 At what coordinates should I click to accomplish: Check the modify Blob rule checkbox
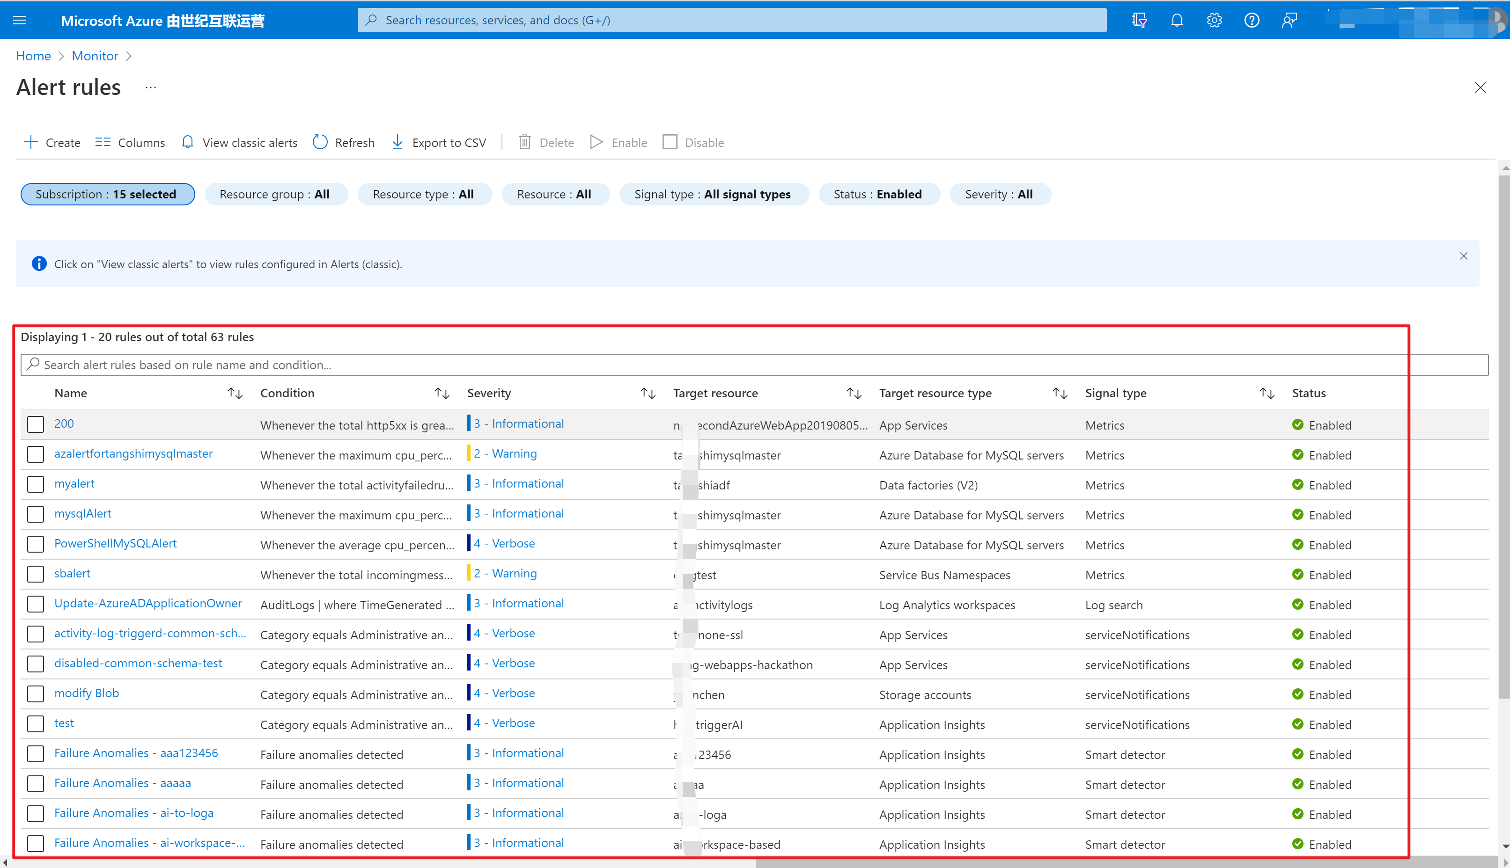[36, 694]
